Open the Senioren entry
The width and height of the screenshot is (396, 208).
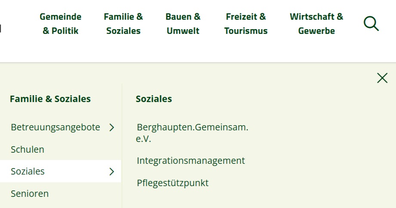(30, 194)
